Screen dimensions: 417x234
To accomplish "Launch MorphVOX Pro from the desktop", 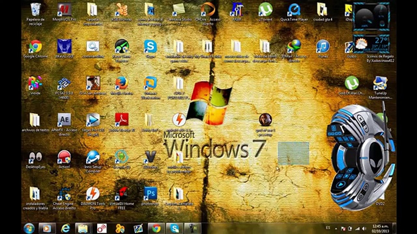I will (64, 10).
